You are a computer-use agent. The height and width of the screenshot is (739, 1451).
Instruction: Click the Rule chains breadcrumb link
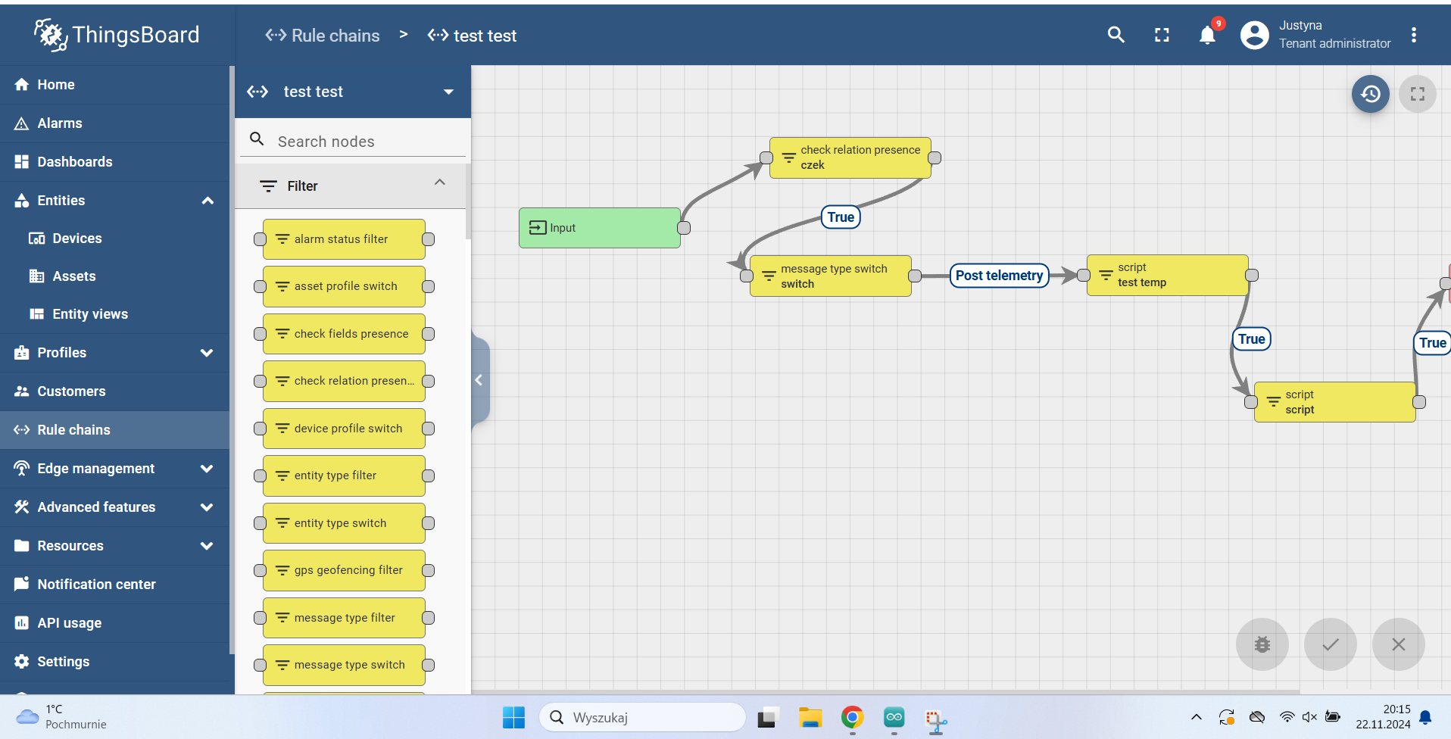(x=323, y=36)
